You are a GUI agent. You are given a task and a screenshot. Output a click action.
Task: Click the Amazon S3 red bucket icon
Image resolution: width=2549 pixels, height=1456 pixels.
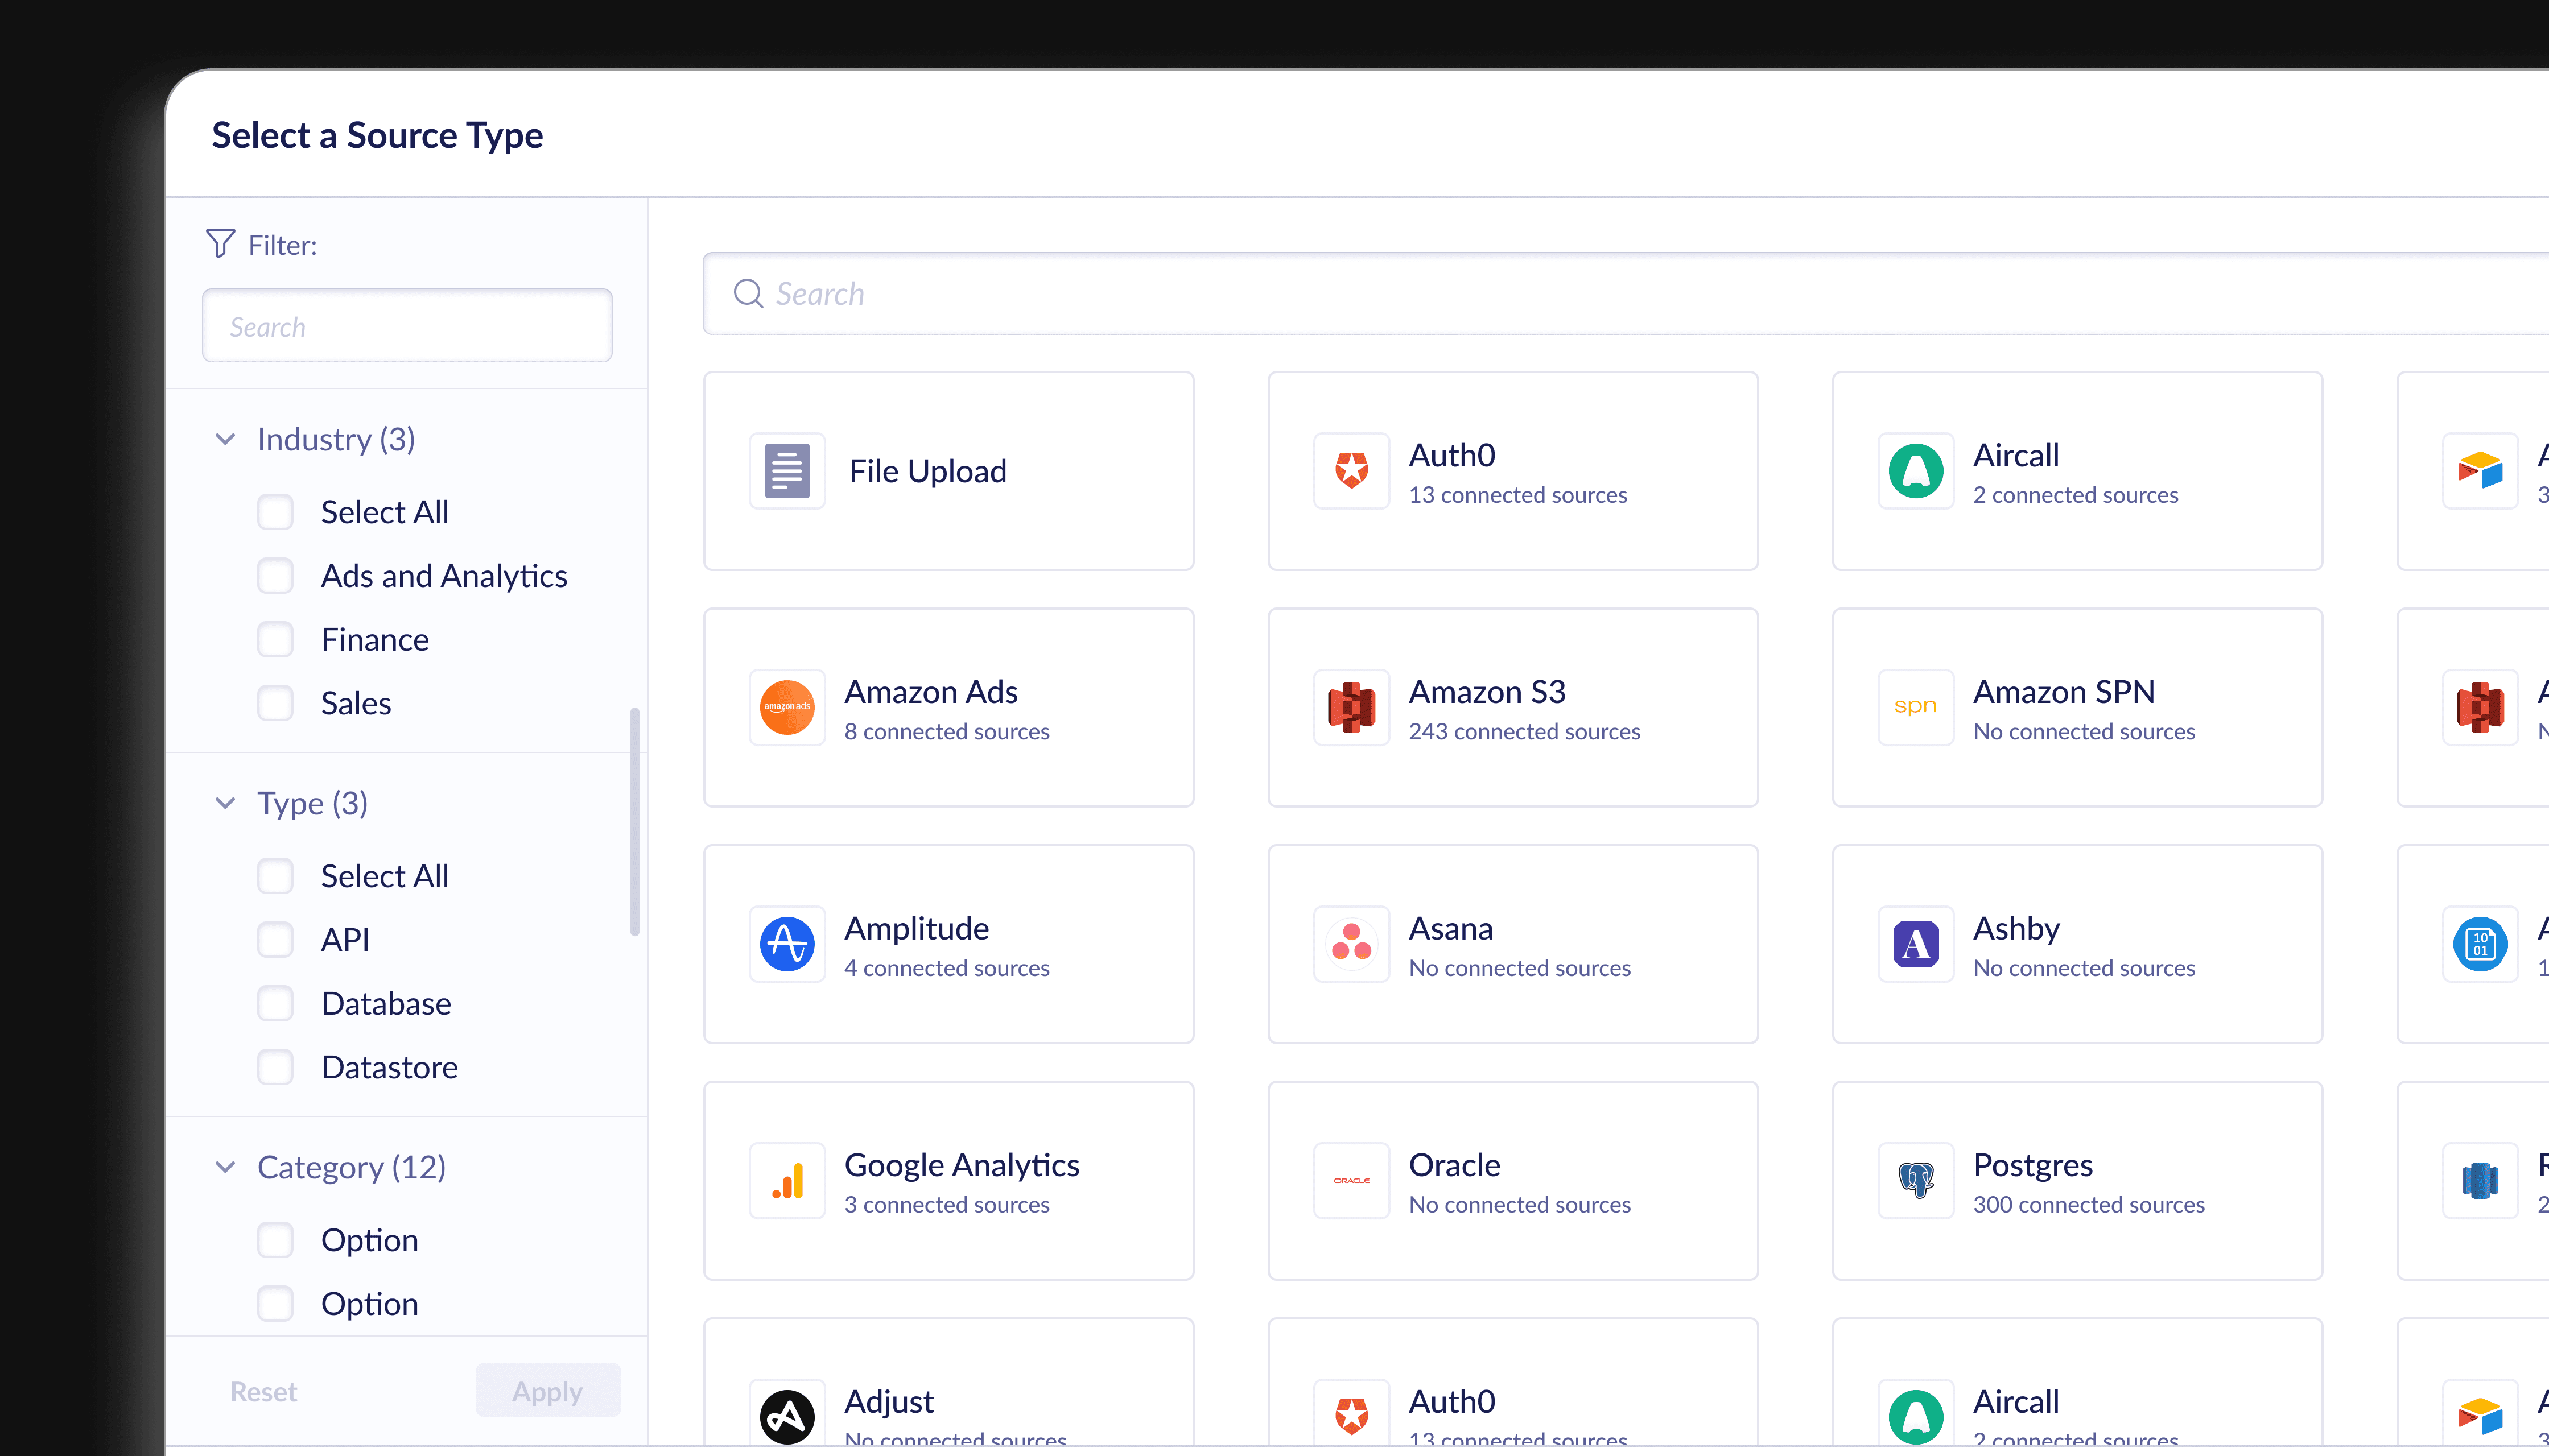click(1351, 707)
